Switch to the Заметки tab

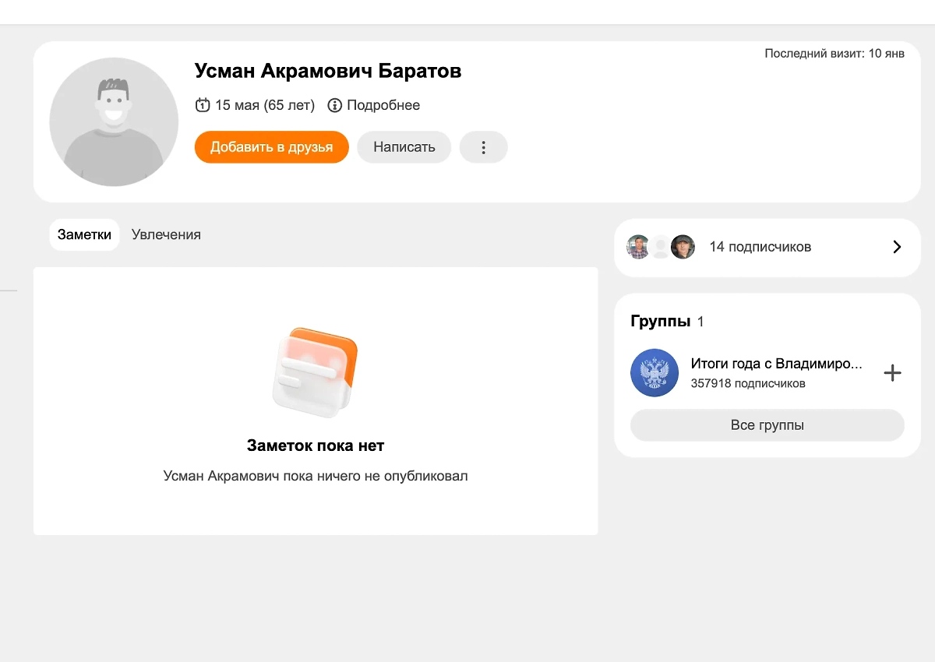[84, 234]
